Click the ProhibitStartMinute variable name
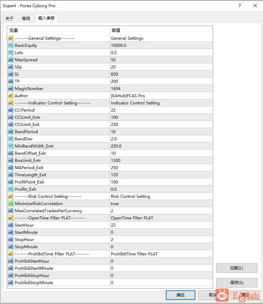Viewport: 263px width, 304px height. (x=34, y=268)
